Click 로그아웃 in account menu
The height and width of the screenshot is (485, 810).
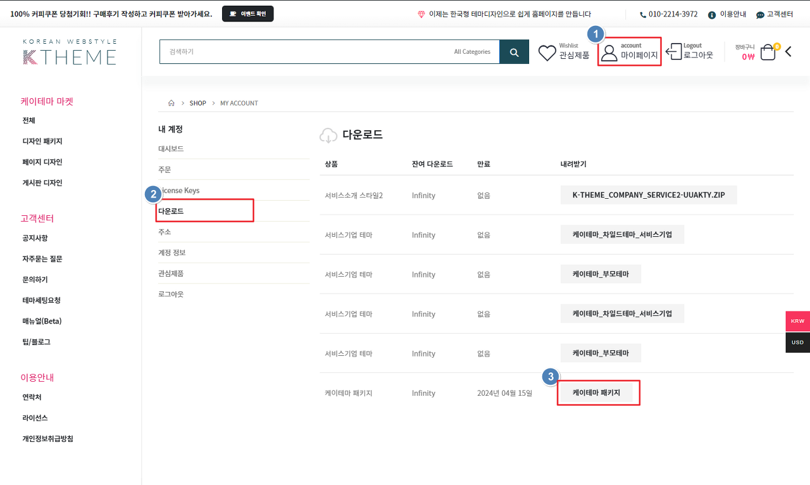pos(171,294)
